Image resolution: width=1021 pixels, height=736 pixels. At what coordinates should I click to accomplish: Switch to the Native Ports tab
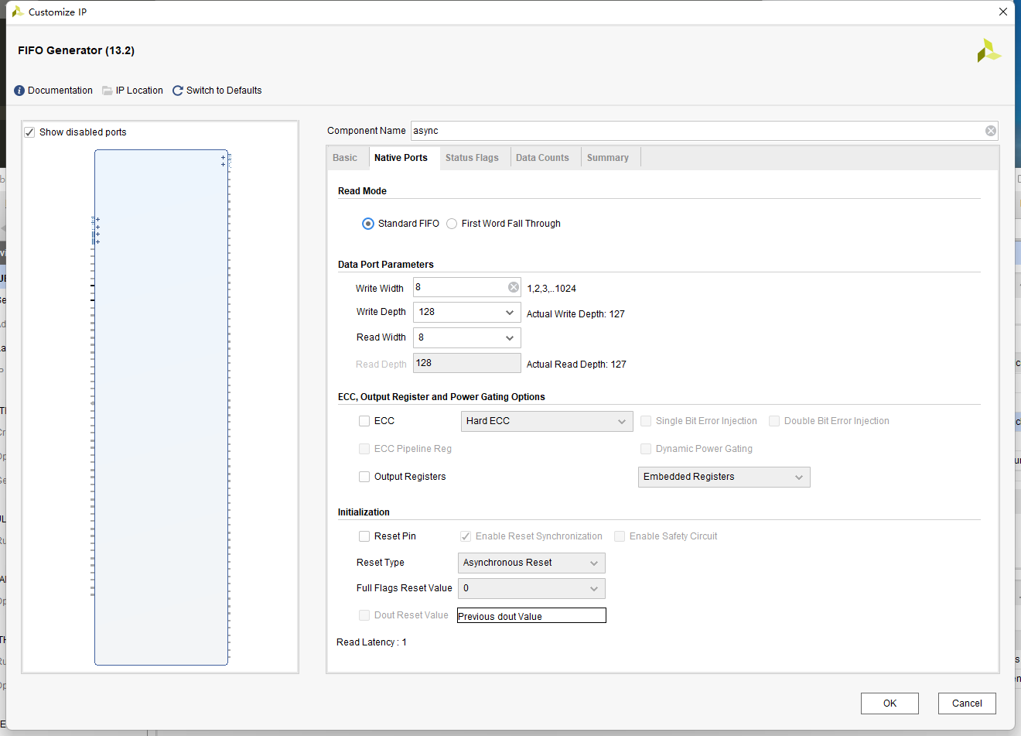tap(401, 158)
